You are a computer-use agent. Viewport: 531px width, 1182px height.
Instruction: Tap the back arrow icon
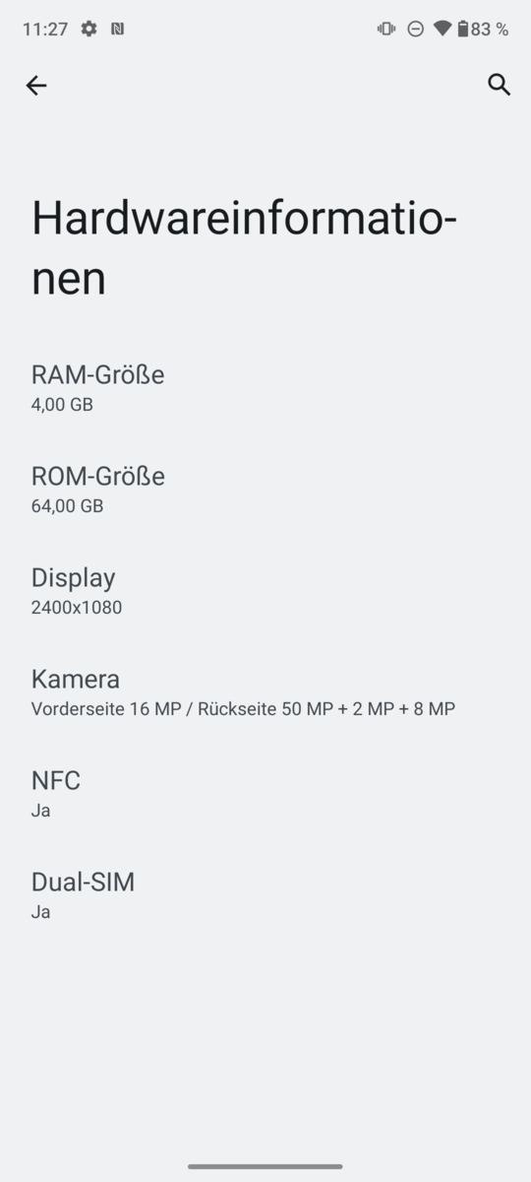click(x=36, y=86)
